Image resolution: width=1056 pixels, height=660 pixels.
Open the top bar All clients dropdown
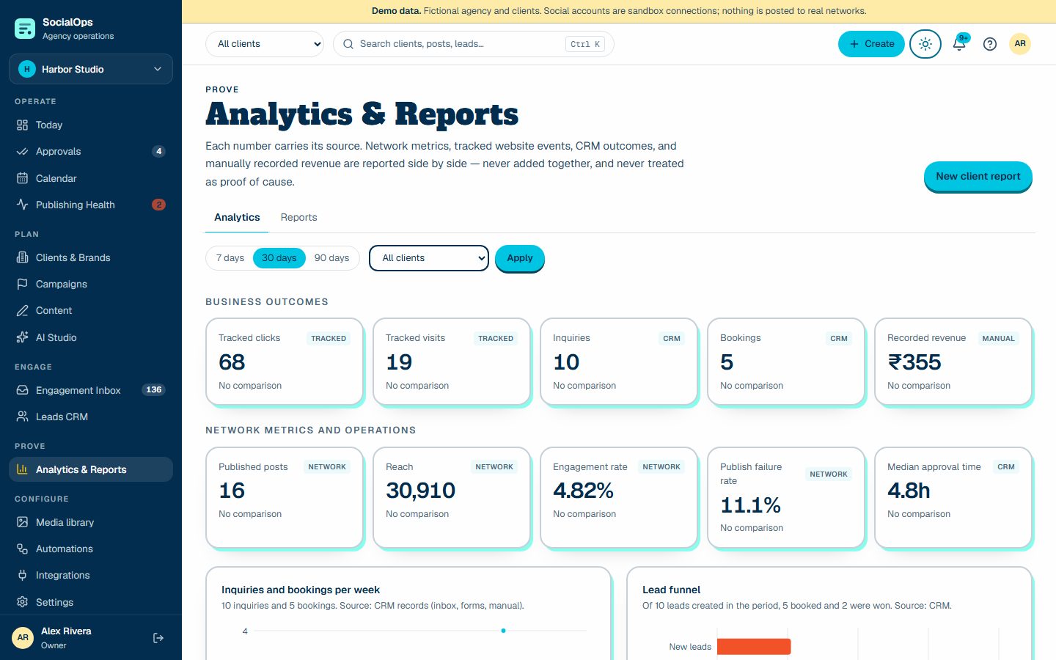(x=265, y=44)
